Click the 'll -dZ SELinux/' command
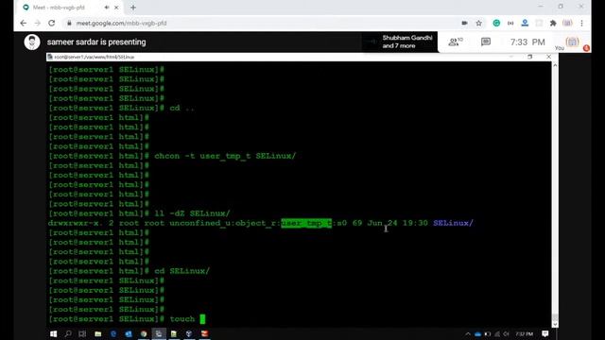Viewport: 605px width, 340px height. point(192,213)
